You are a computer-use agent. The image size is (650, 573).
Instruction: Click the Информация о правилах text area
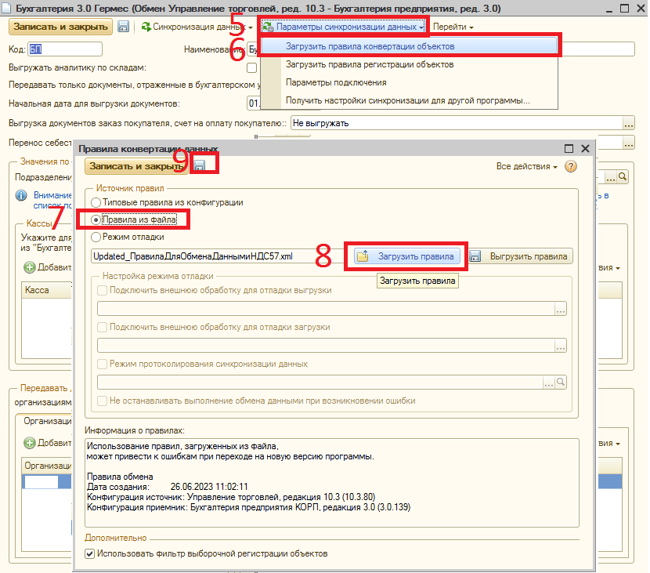pyautogui.click(x=331, y=483)
